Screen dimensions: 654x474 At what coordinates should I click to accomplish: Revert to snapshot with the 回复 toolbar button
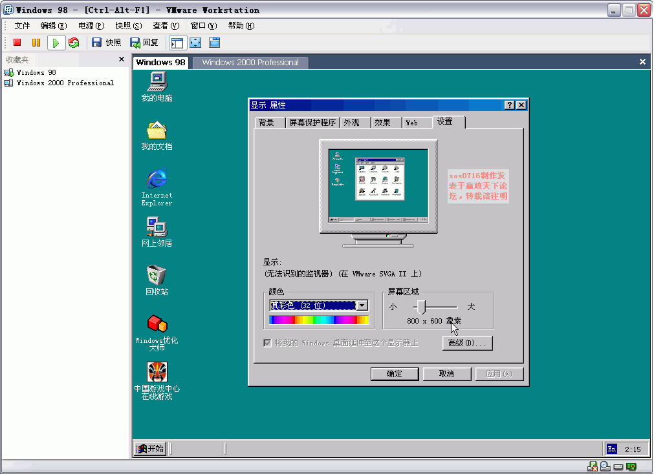pyautogui.click(x=144, y=43)
